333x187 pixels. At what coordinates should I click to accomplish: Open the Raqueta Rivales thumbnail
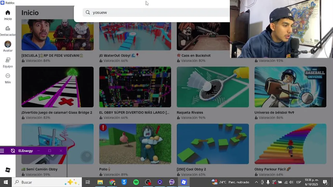click(213, 87)
